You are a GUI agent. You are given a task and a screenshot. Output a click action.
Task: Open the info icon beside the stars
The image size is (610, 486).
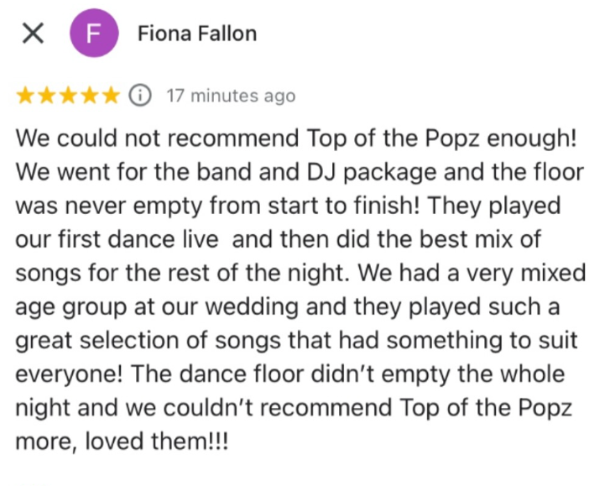coord(139,96)
